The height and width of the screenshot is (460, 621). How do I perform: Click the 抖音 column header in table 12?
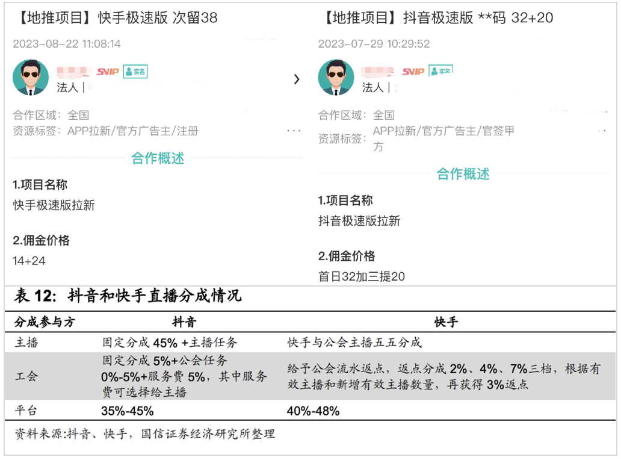pyautogui.click(x=185, y=322)
